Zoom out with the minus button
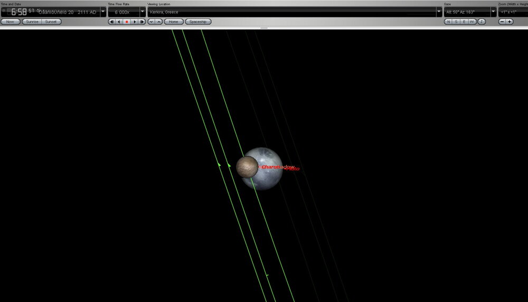 502,22
